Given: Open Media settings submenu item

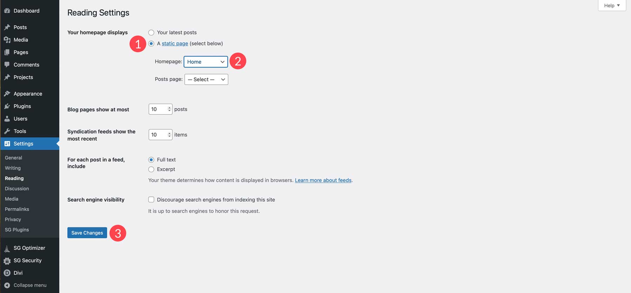Looking at the screenshot, I should (12, 199).
